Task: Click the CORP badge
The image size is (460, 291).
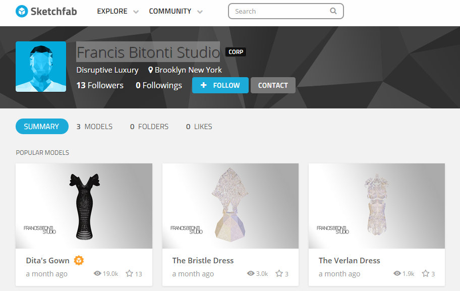Action: click(x=236, y=52)
